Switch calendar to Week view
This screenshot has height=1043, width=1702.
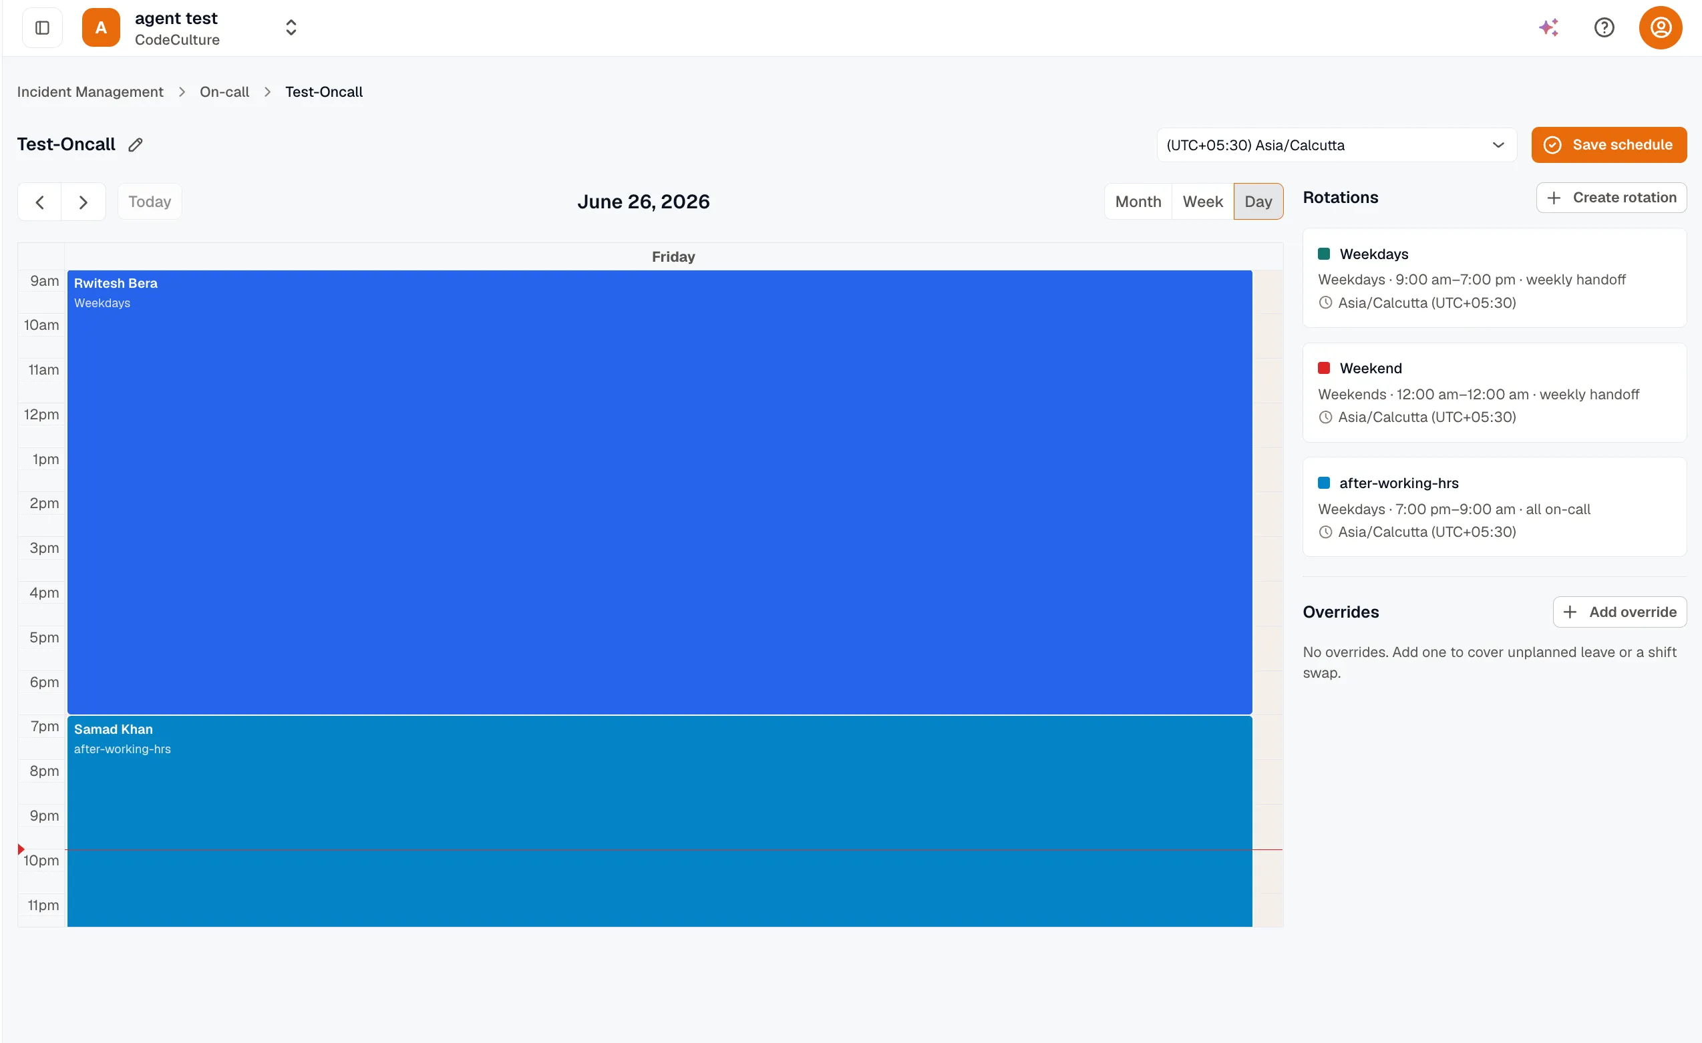click(1202, 202)
